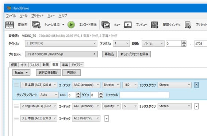Open track 1 AAC codec dropdown

pos(86,85)
